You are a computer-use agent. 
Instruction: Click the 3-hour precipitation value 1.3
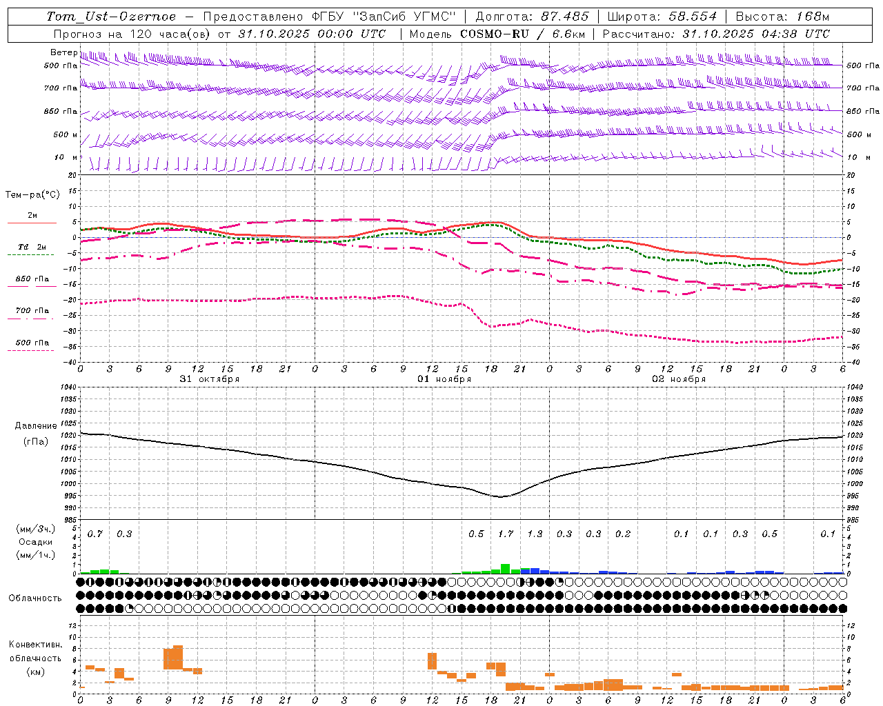535,534
